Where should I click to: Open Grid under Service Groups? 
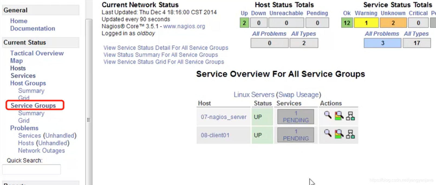[24, 121]
